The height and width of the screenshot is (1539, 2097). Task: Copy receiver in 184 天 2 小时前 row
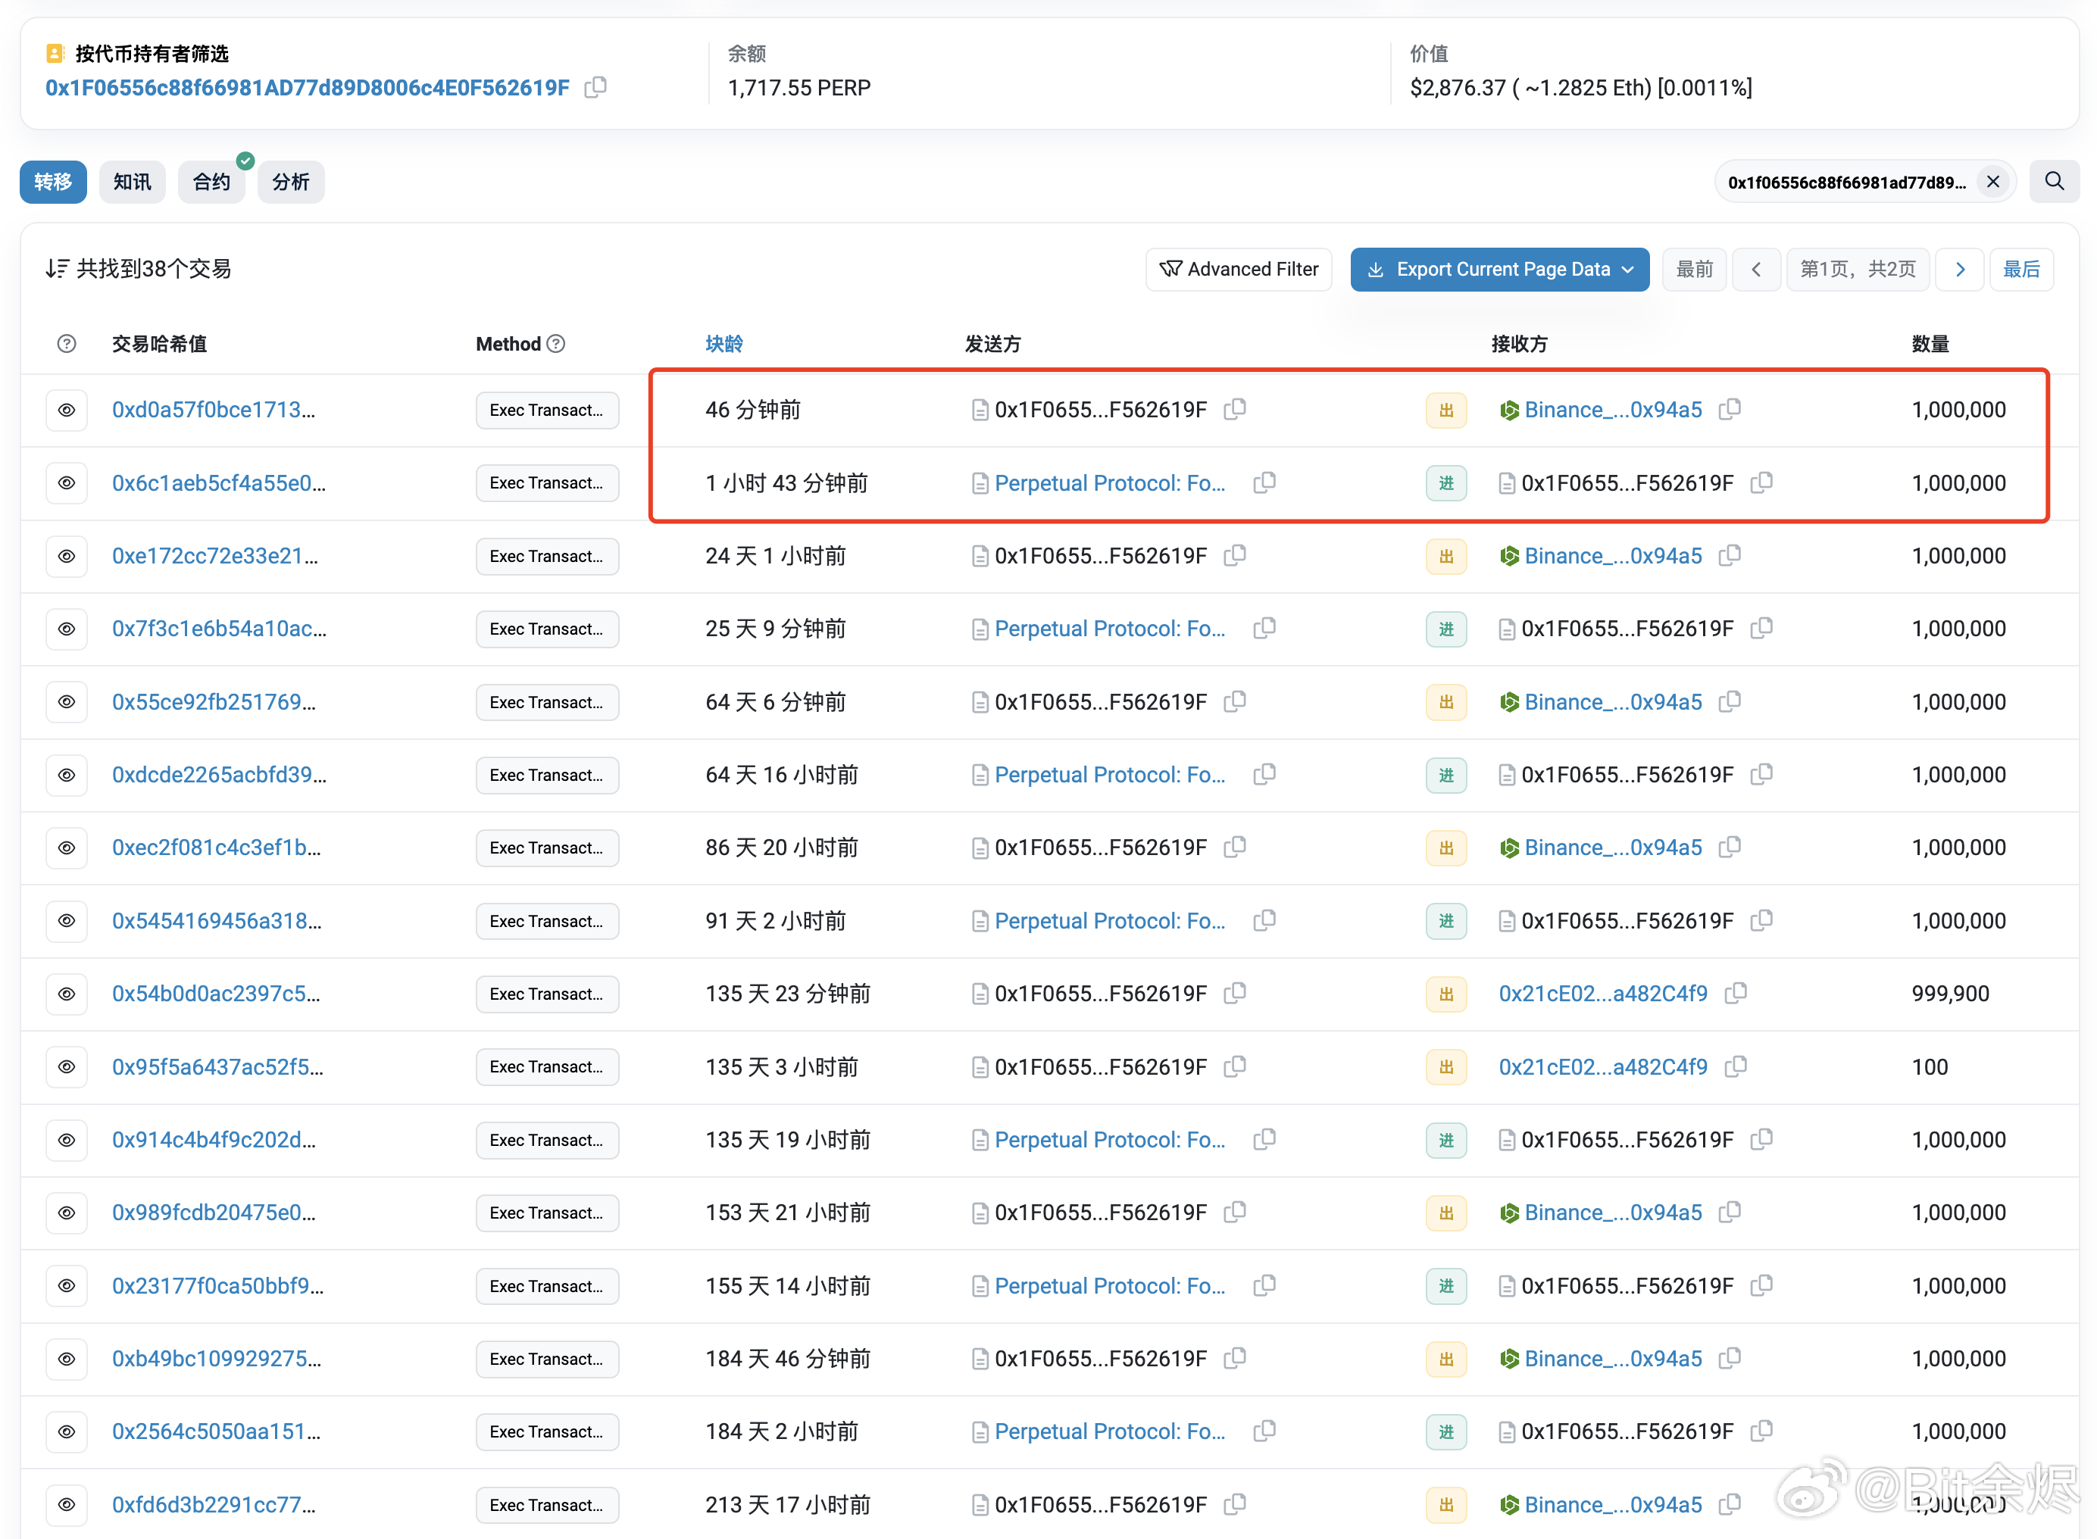pyautogui.click(x=1761, y=1431)
